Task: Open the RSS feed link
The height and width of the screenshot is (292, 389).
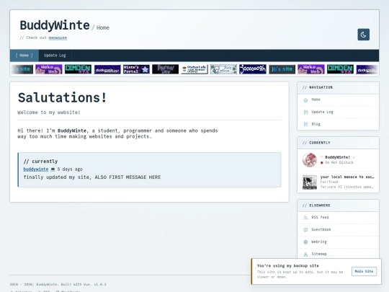Action: 338,218
